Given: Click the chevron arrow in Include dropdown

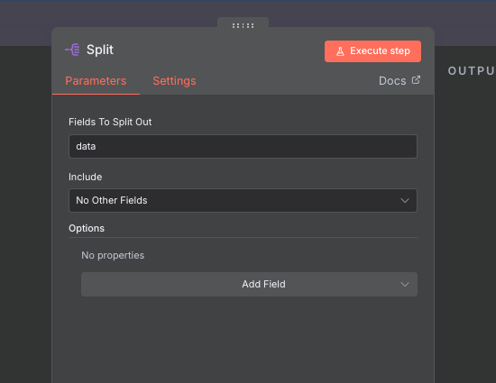Looking at the screenshot, I should click(x=405, y=201).
